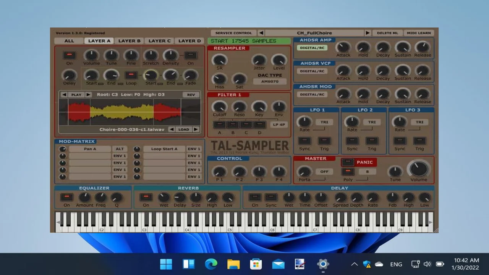Load next wav file arrow
Screen dimensions: 489x275
coord(196,129)
